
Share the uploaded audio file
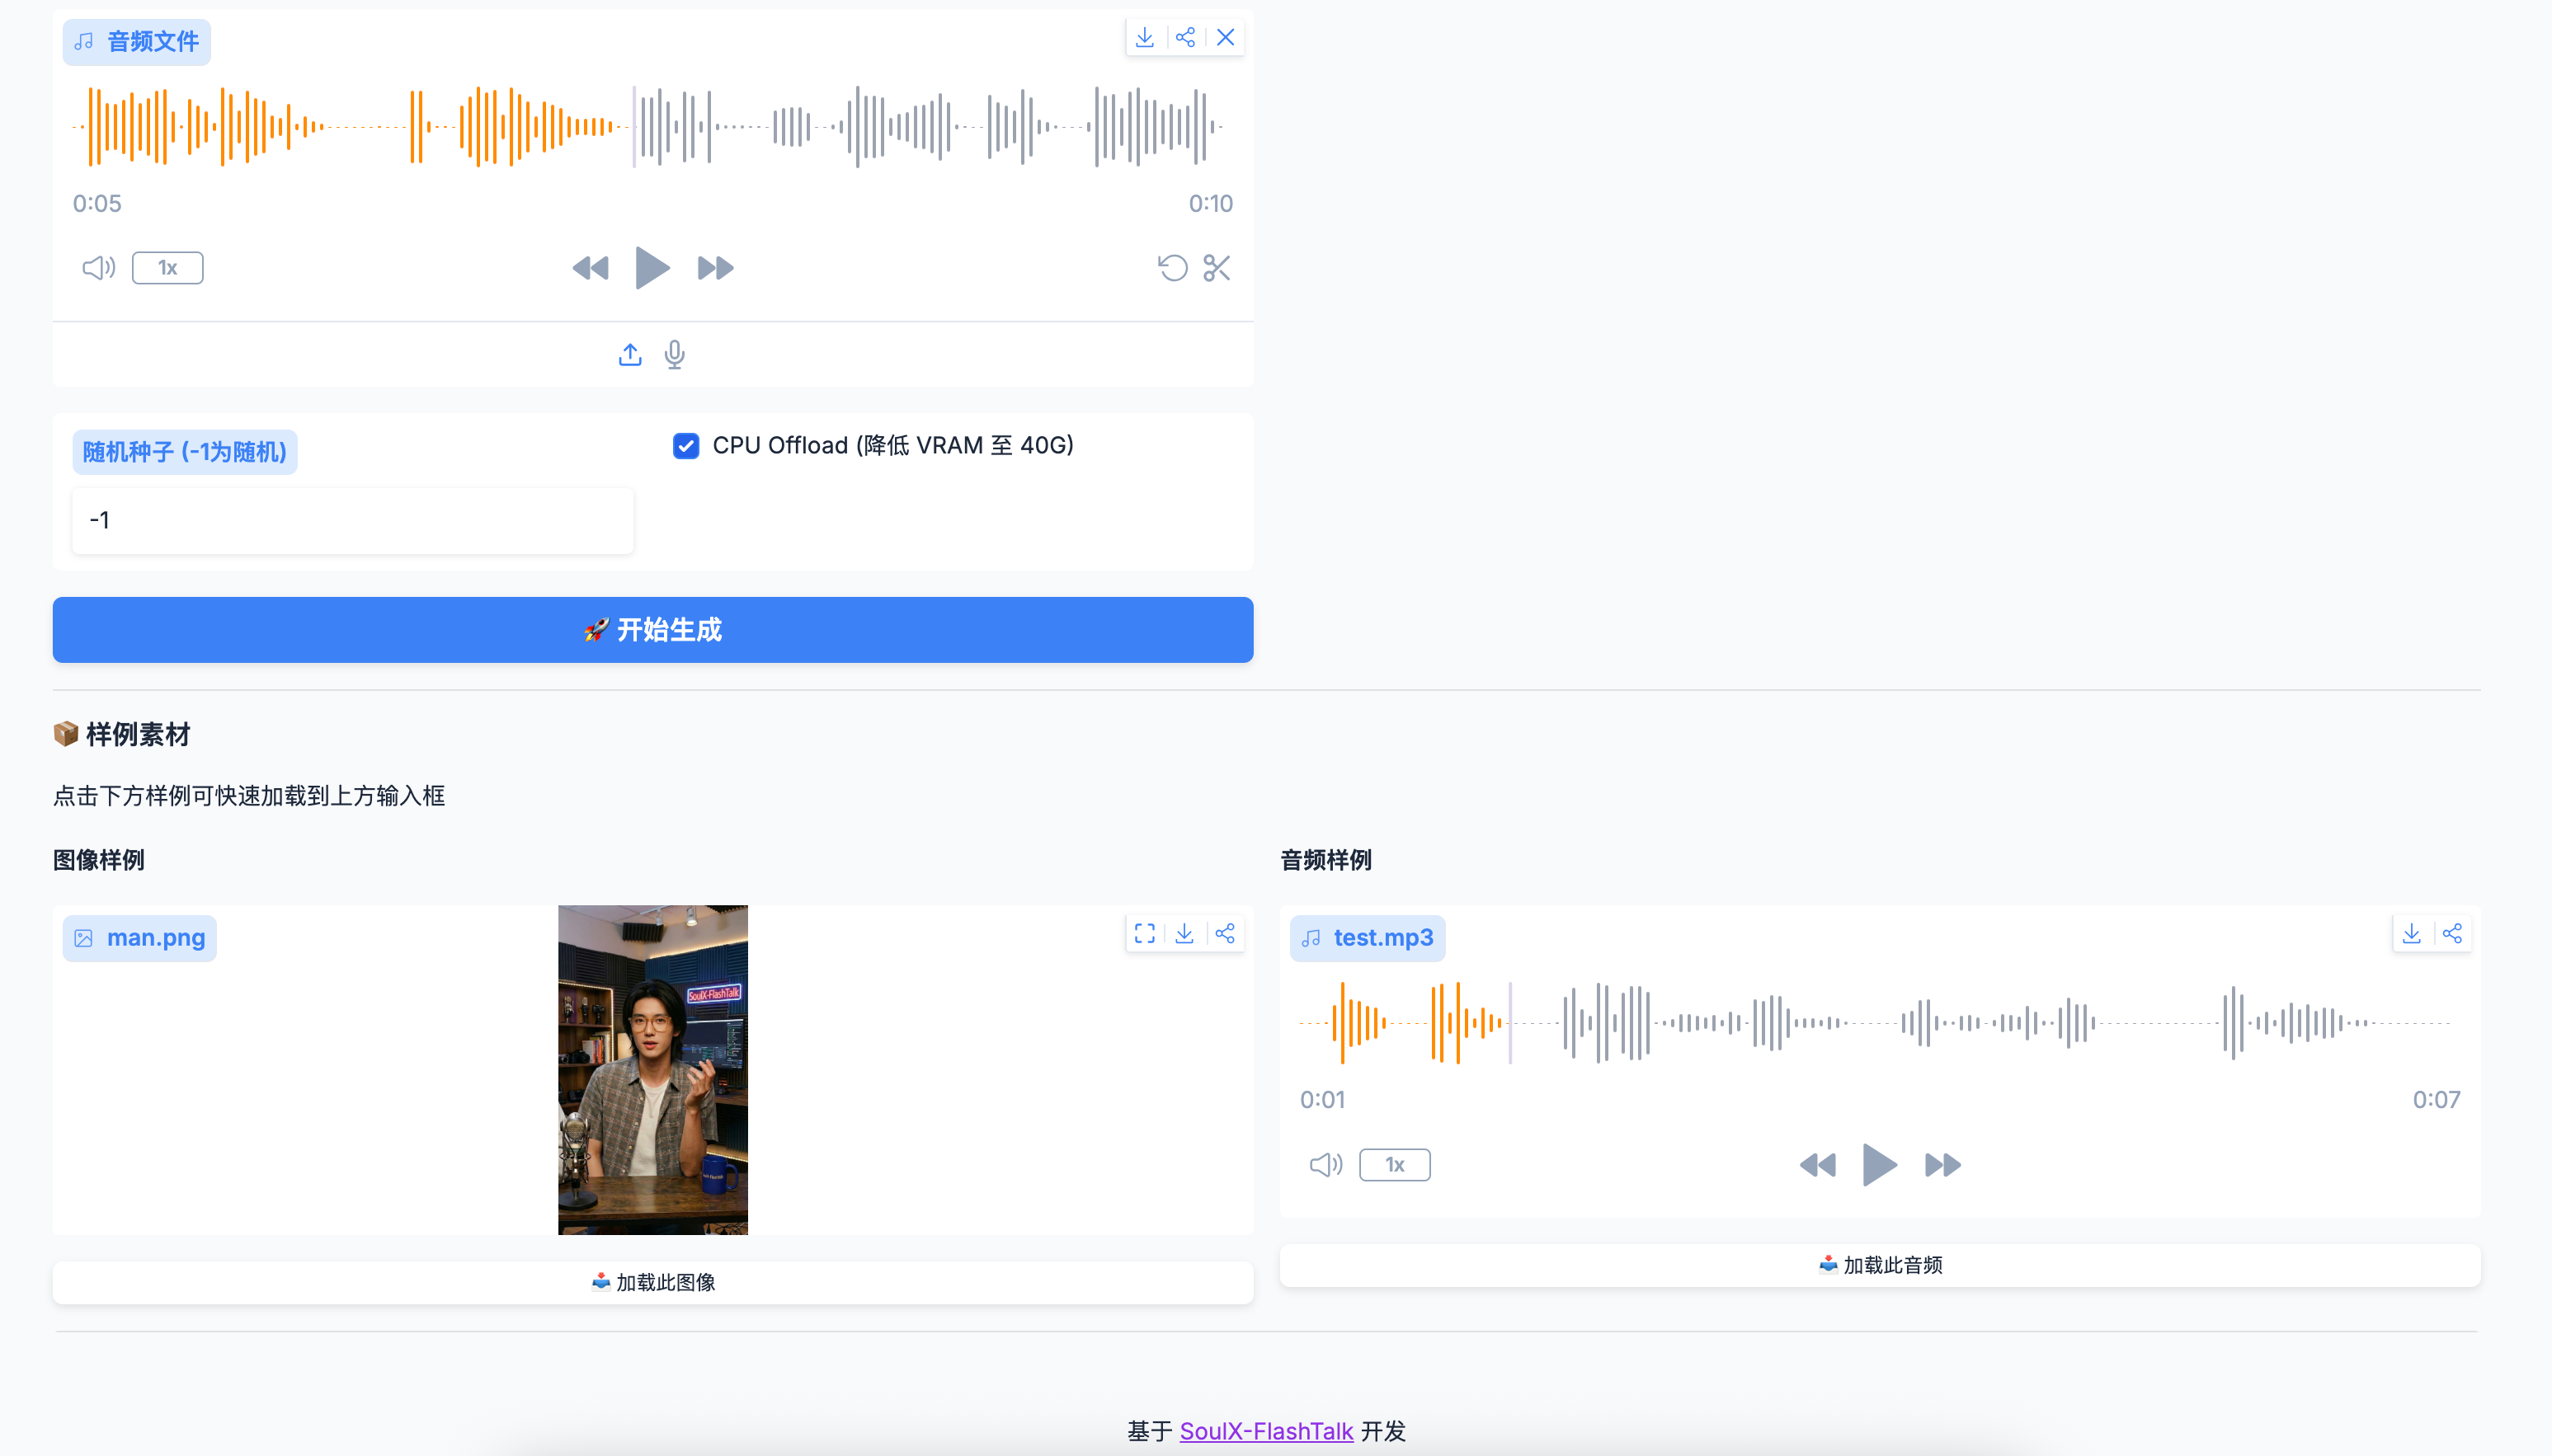click(1185, 38)
